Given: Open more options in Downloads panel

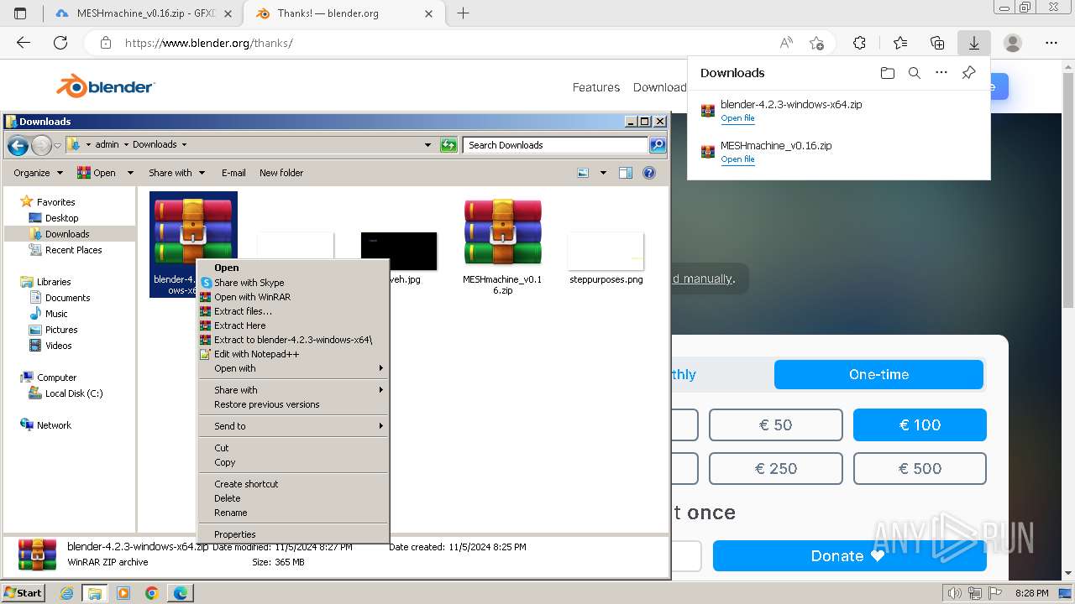Looking at the screenshot, I should point(941,73).
